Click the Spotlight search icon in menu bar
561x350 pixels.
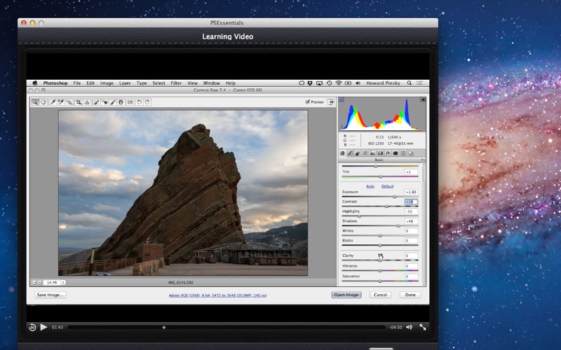pos(409,83)
